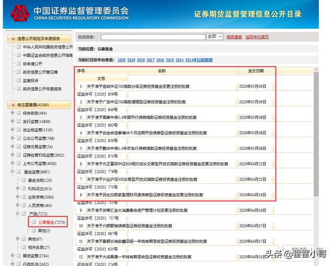334x266 pixels.
Task: View records for year 2016
Action: (x=160, y=60)
